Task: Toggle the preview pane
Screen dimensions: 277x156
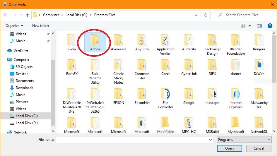Action: tap(259, 26)
